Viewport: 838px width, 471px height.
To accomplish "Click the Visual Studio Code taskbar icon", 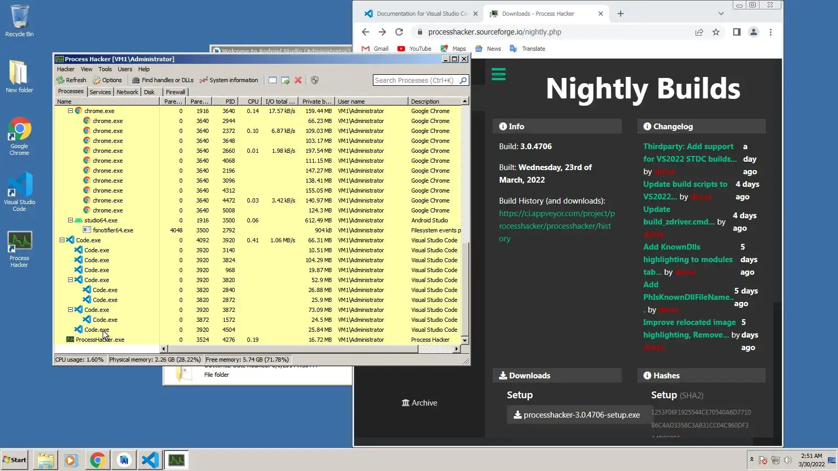I will coord(150,460).
